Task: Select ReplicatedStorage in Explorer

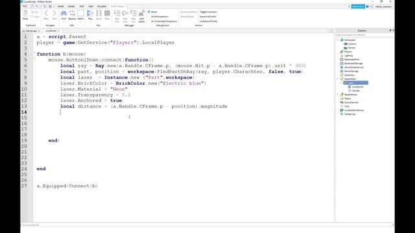Action: pyautogui.click(x=351, y=63)
